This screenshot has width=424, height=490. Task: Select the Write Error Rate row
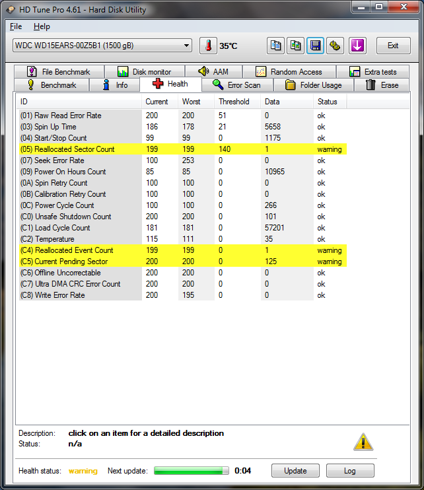point(183,295)
